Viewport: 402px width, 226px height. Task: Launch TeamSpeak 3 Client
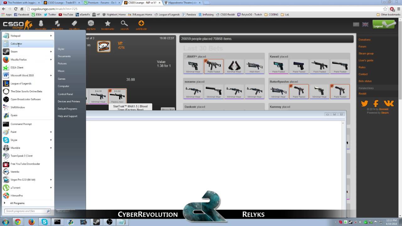click(x=28, y=156)
